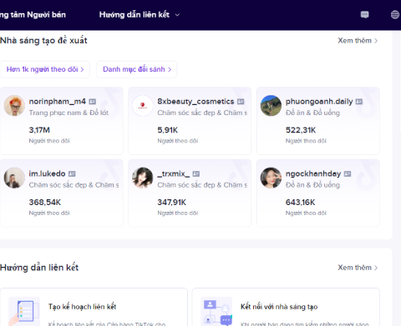
Task: Click the card icon beside ngockhanhday
Action: coord(348,174)
